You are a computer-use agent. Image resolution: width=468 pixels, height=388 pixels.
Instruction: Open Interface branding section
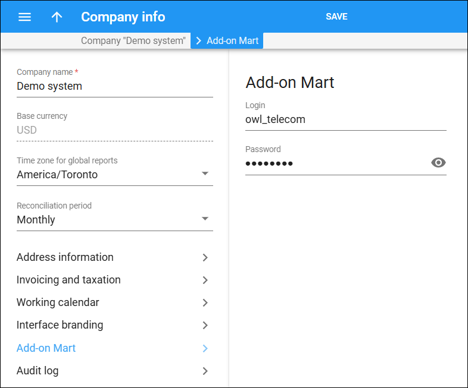point(113,325)
